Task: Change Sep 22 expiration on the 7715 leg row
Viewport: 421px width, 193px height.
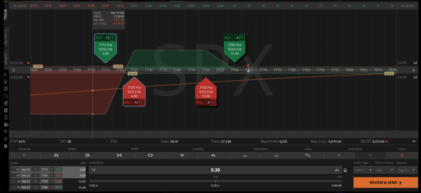Action: point(26,170)
